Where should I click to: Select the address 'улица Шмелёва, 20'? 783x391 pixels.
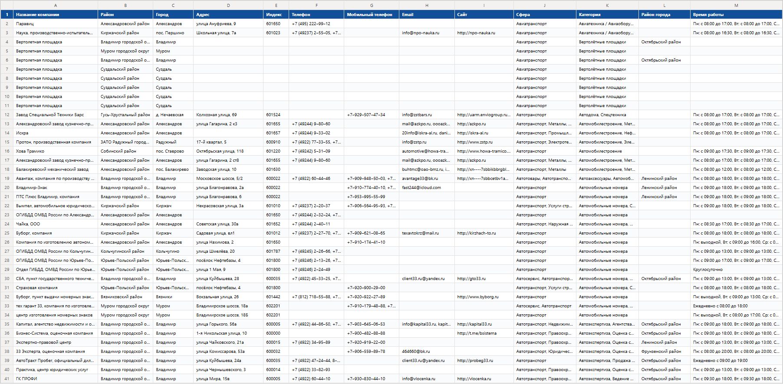tap(228, 251)
